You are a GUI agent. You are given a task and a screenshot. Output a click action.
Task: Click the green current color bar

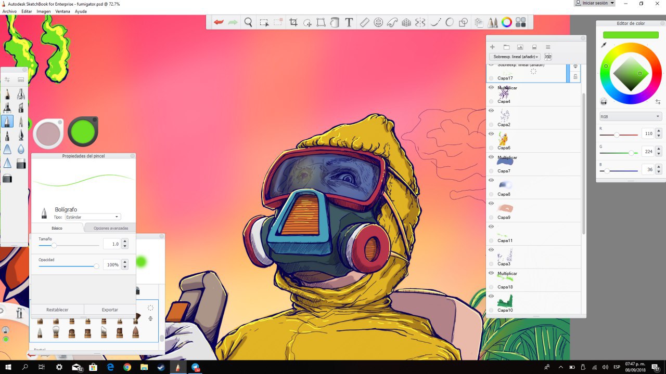[631, 35]
